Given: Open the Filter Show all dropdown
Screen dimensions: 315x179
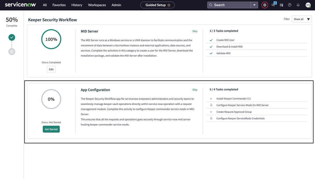Looking at the screenshot, I should pos(302,19).
